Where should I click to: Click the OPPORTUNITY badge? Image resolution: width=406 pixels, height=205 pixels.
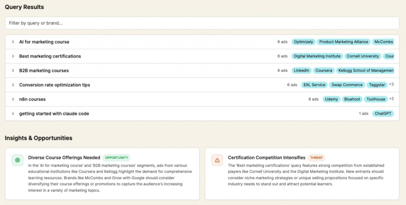(x=117, y=158)
